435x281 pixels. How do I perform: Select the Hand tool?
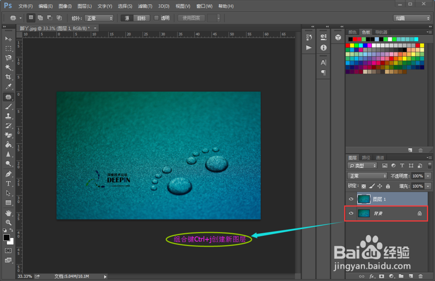coord(8,213)
